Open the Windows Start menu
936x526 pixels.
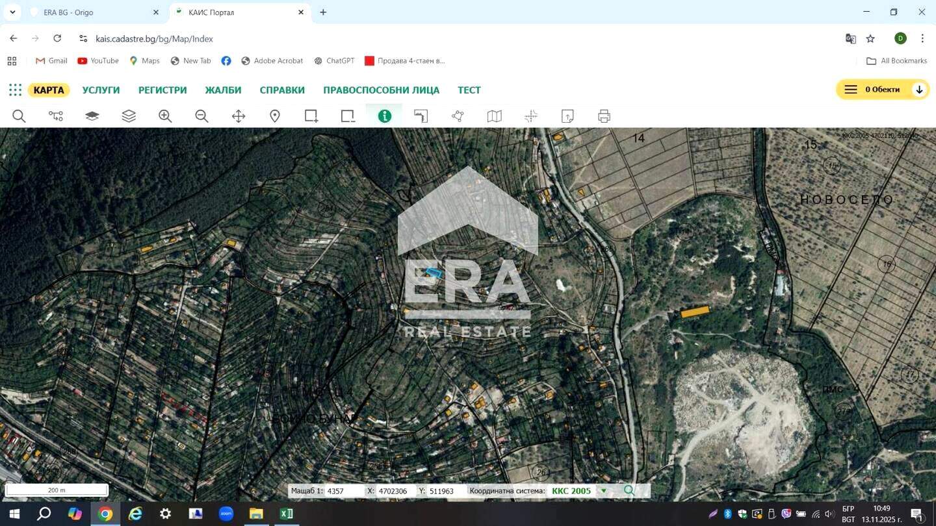click(14, 514)
